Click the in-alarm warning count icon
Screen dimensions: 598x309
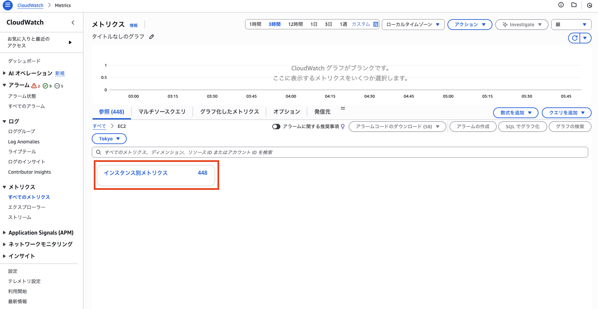pos(36,86)
